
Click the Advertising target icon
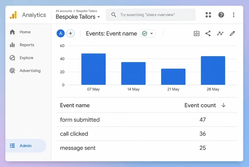tap(12, 71)
